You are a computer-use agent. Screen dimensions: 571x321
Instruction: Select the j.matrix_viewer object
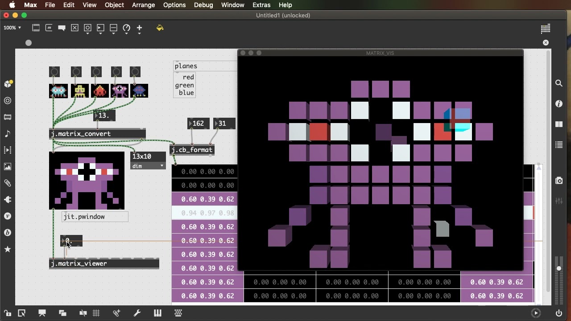pyautogui.click(x=104, y=263)
